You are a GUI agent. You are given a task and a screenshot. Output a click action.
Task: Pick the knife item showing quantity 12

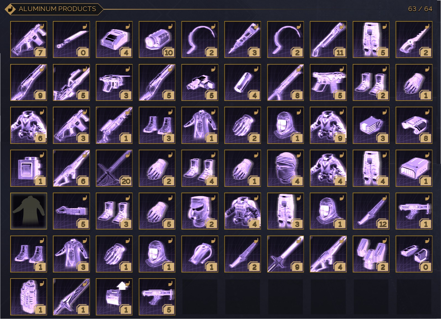coord(371,211)
